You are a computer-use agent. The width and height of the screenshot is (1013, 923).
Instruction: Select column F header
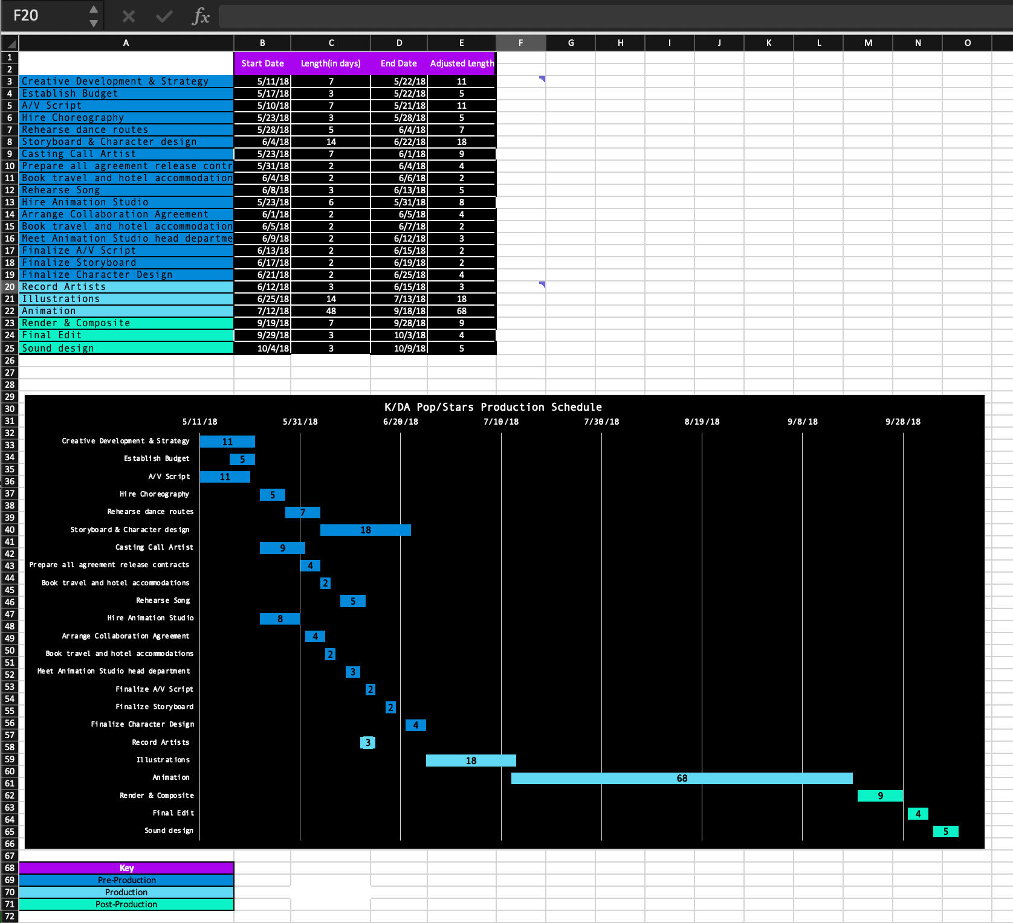(520, 43)
